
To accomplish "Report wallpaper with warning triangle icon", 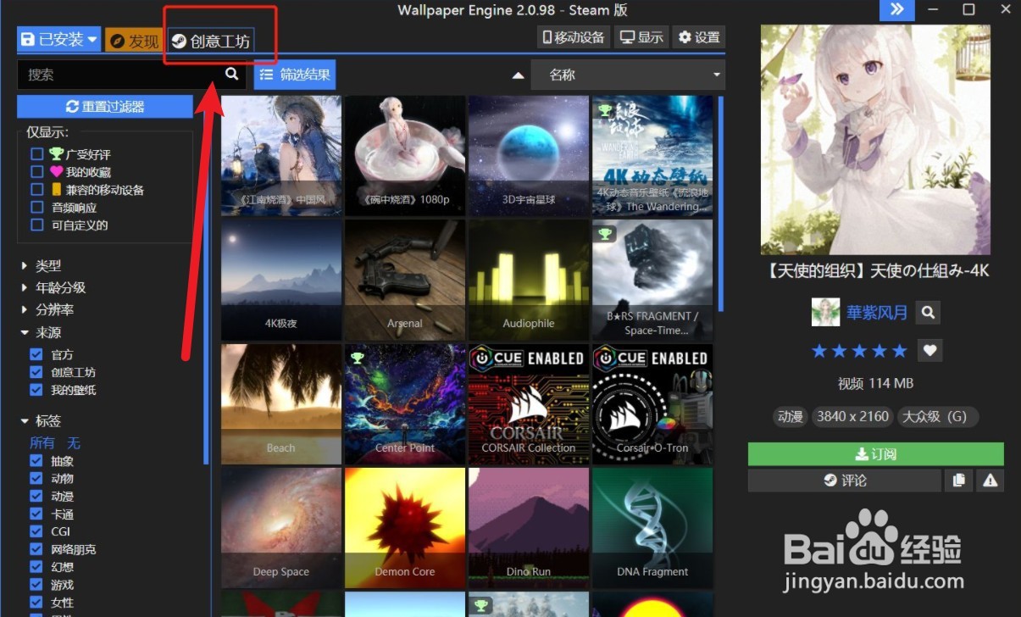I will pyautogui.click(x=990, y=481).
